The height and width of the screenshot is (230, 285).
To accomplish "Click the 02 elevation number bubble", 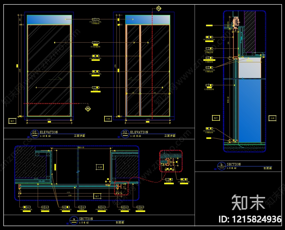I will 125,134.
